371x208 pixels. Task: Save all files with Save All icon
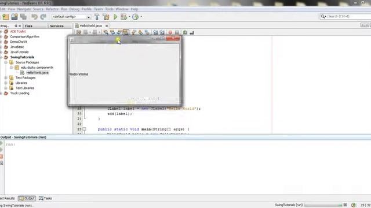[23, 17]
